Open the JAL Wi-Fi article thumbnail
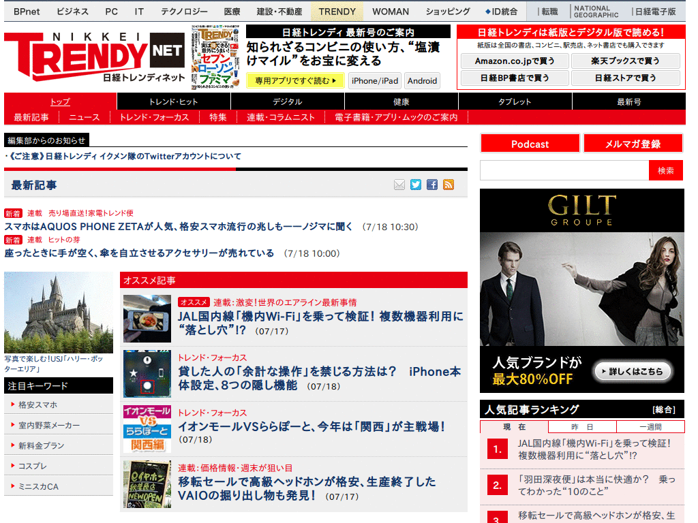698x523 pixels. click(x=147, y=319)
